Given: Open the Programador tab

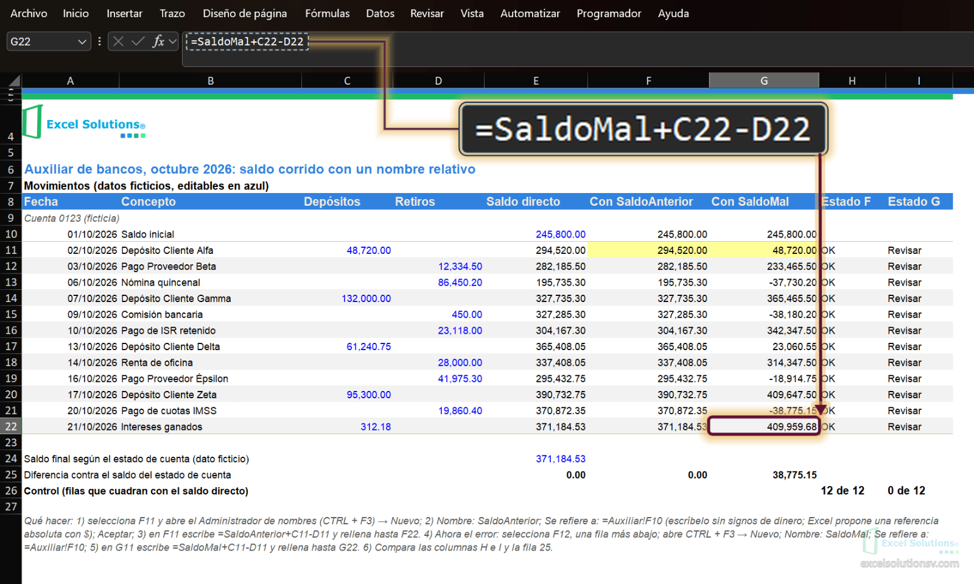Looking at the screenshot, I should (x=609, y=13).
